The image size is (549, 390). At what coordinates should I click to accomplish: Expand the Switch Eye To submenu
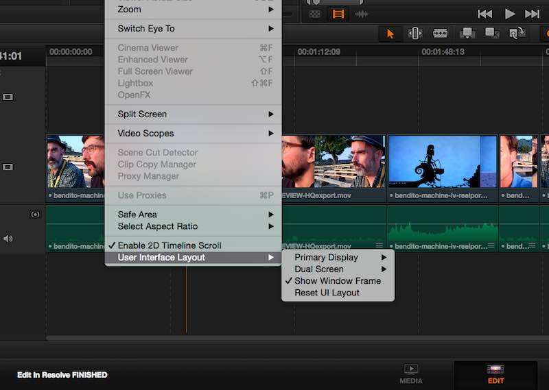coord(194,29)
